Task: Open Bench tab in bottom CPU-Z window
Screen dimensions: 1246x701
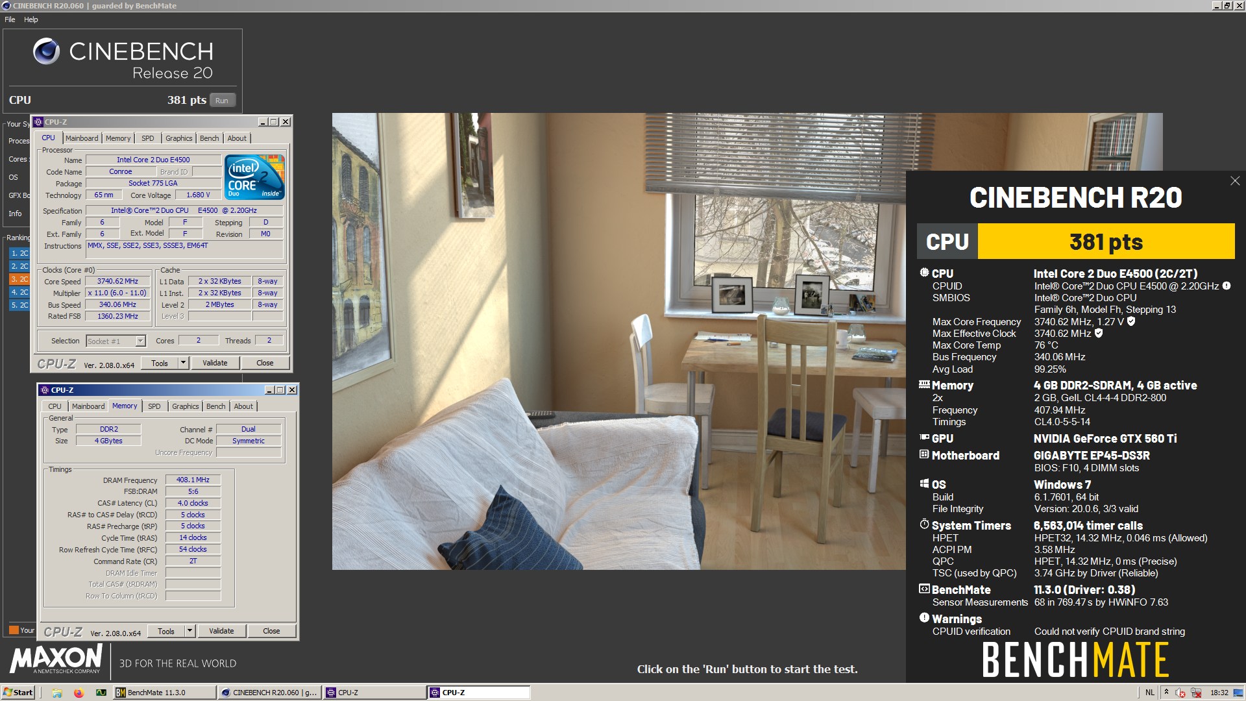Action: 215,406
